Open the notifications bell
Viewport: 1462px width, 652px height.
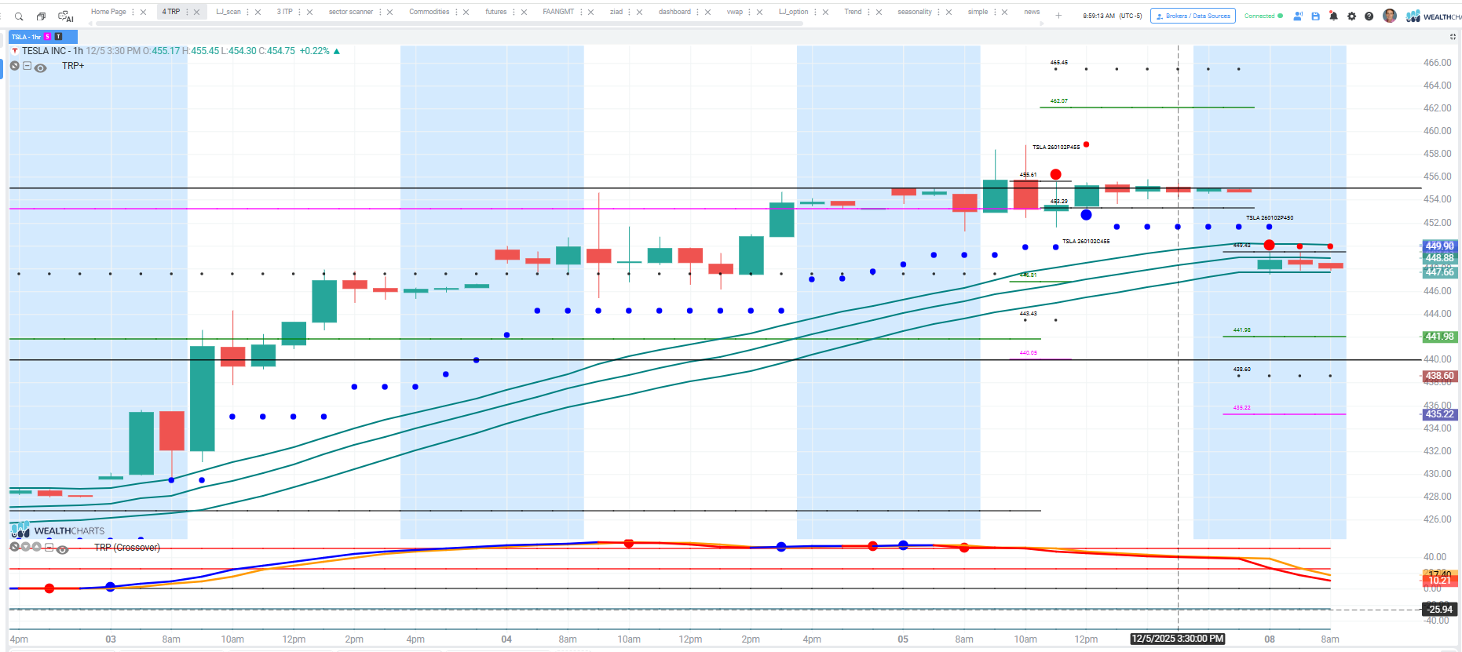point(1333,16)
